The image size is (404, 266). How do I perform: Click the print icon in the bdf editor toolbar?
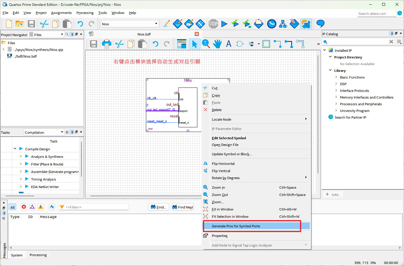106,44
